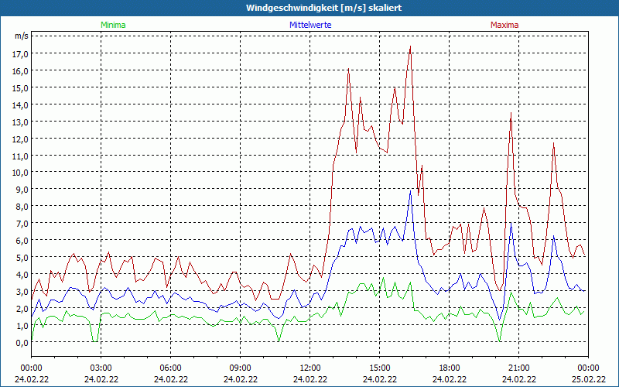The height and width of the screenshot is (387, 619).
Task: Click the "3,0" y-axis value
Action: (x=22, y=291)
